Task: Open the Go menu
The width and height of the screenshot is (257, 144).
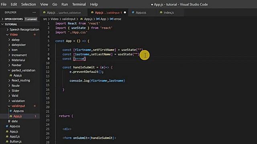Action: [x=55, y=4]
